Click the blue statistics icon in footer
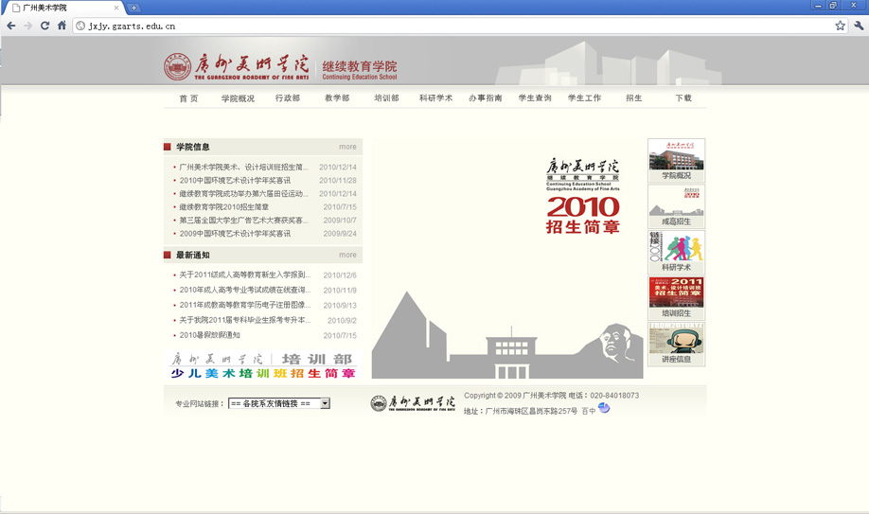 (x=604, y=409)
